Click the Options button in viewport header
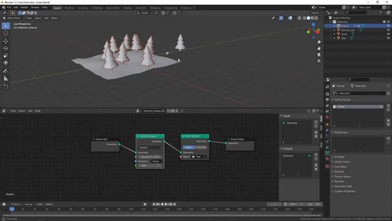 click(316, 13)
